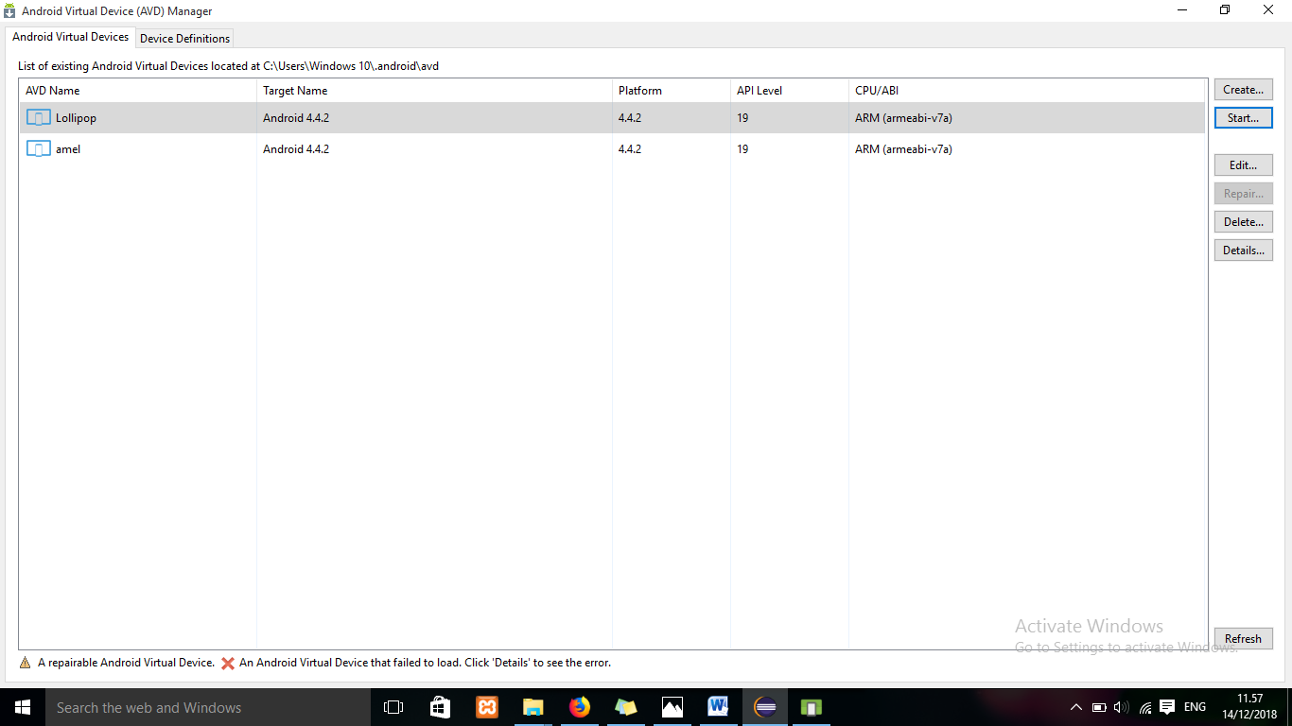
Task: Start the selected Lollipop AVD
Action: click(x=1243, y=117)
